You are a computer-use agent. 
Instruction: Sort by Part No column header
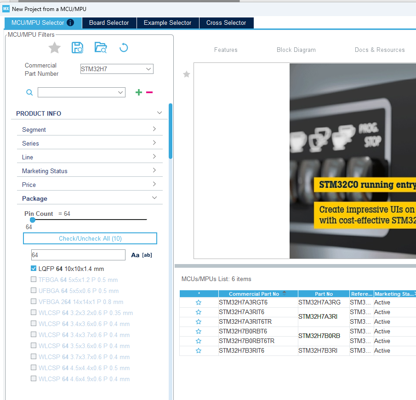(324, 294)
